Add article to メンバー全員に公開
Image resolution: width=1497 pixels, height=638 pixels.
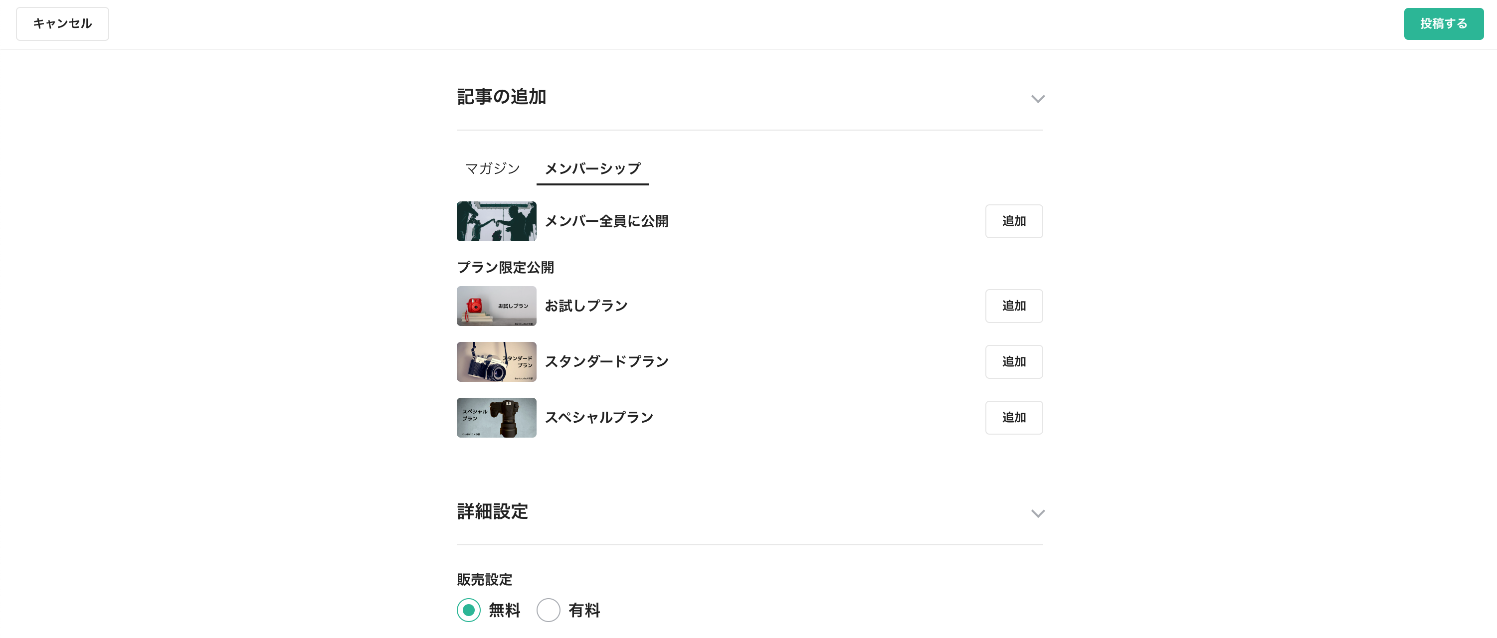point(1013,221)
